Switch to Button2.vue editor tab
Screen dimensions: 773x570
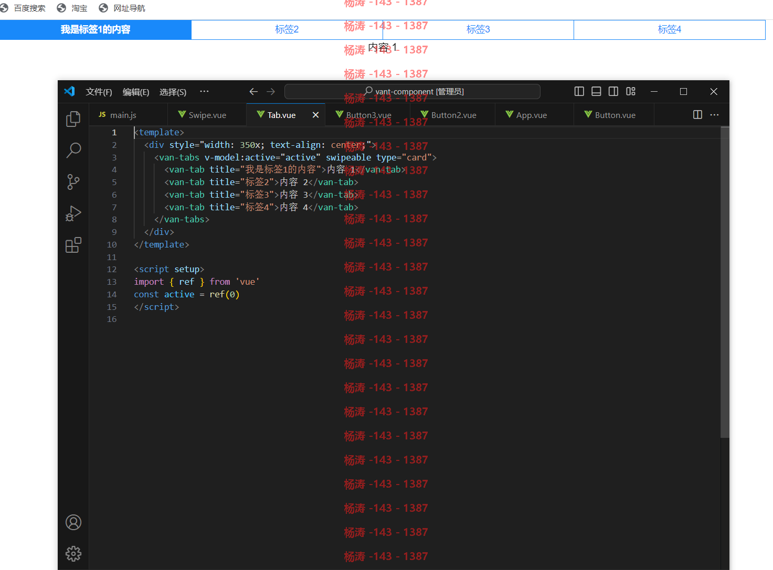pos(453,115)
